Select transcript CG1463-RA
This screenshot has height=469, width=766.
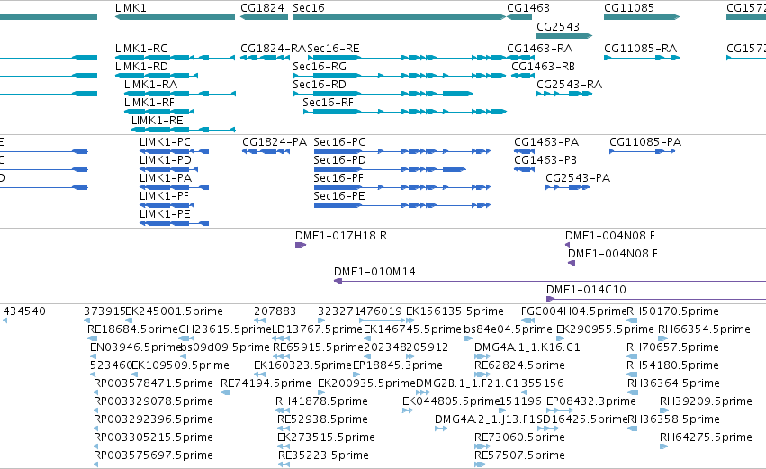point(539,49)
